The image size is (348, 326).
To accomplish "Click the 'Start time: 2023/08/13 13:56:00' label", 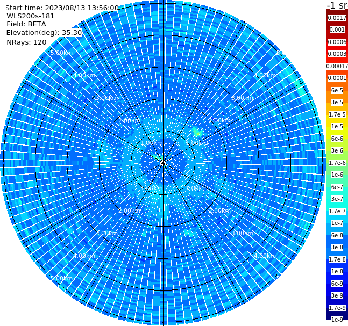I will (62, 8).
